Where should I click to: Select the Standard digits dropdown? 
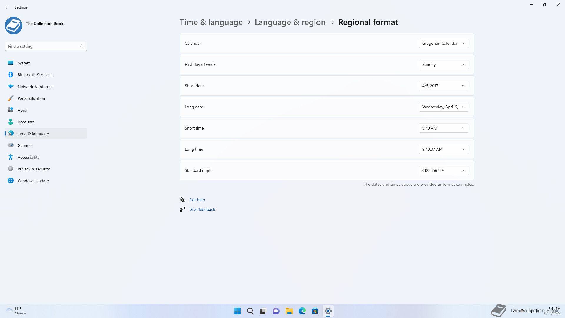coord(443,170)
